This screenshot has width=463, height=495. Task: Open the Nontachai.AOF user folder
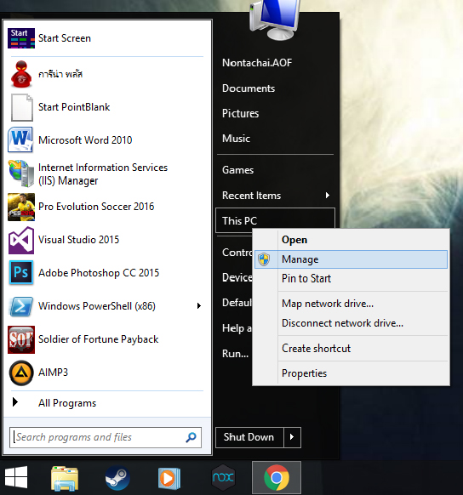(x=257, y=63)
